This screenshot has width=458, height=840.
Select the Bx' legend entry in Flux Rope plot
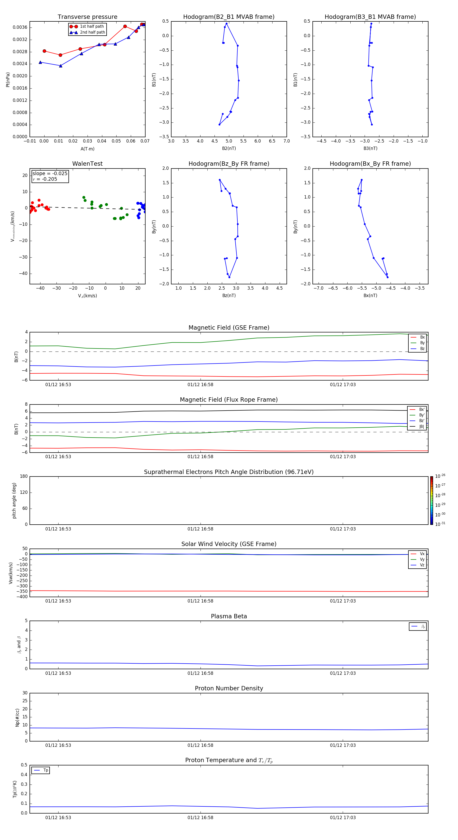click(x=417, y=410)
